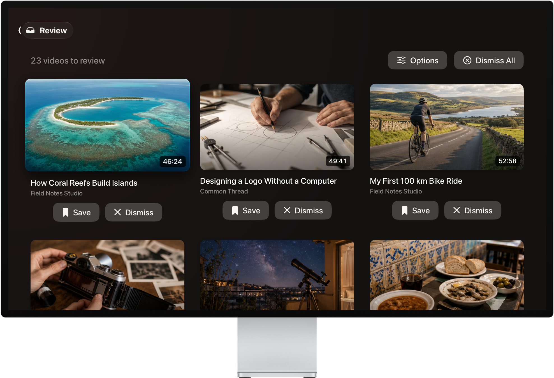Dismiss Designing a Logo Without a Computer
Image resolution: width=554 pixels, height=378 pixels.
click(303, 210)
